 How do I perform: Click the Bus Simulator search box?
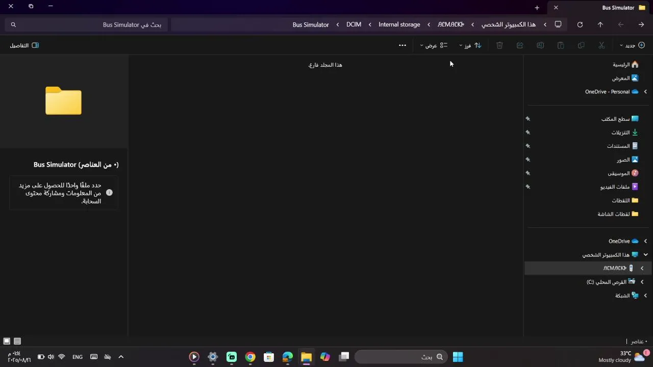[87, 24]
